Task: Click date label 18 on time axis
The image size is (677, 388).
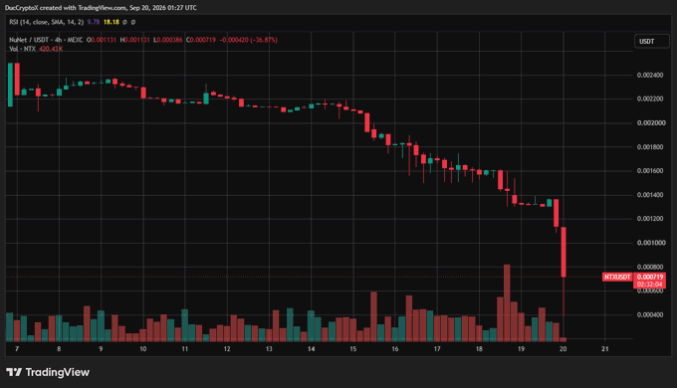Action: point(479,349)
